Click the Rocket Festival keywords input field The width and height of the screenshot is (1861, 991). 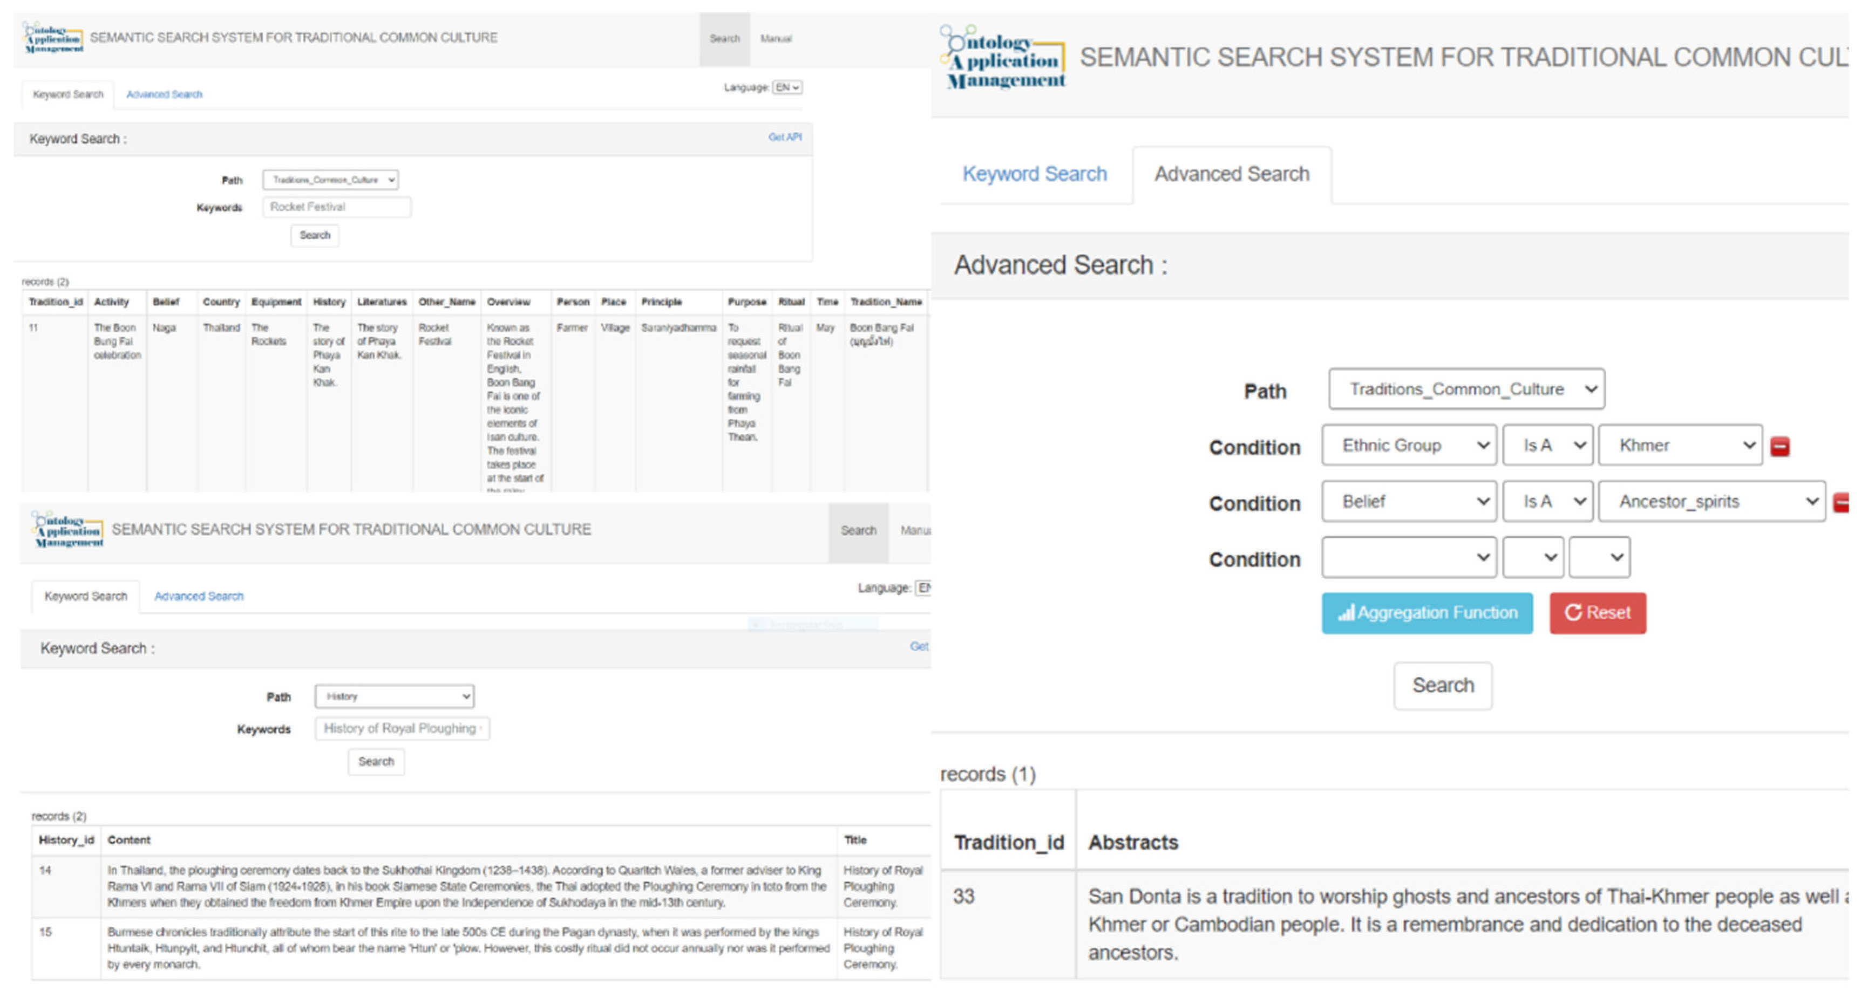click(337, 207)
